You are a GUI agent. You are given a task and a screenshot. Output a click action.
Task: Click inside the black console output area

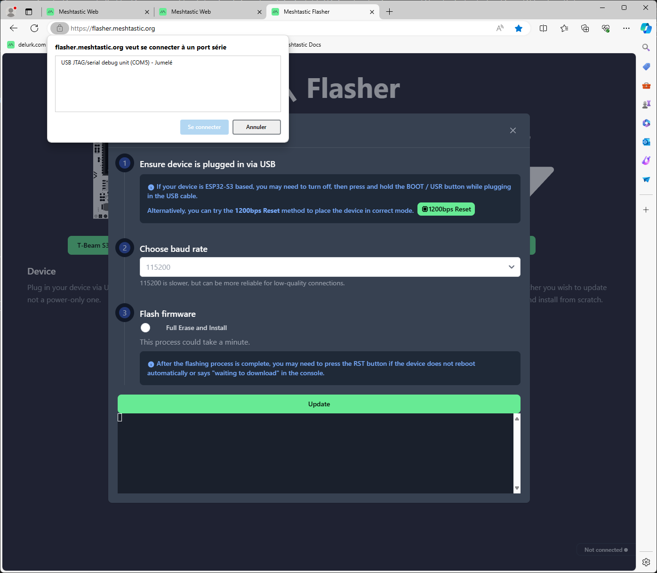315,453
